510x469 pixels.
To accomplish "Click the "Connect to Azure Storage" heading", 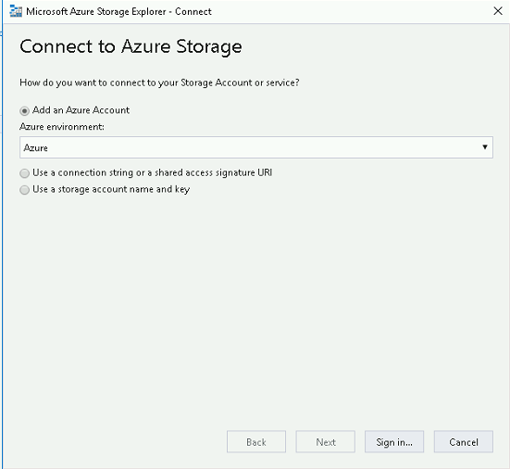I will pyautogui.click(x=131, y=47).
